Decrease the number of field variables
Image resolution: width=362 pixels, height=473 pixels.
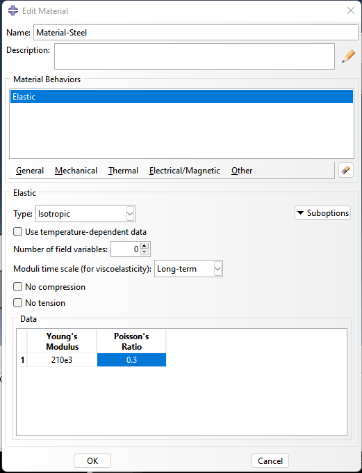tap(145, 252)
